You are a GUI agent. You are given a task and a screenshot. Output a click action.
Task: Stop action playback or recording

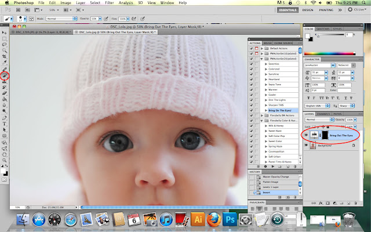[258, 166]
